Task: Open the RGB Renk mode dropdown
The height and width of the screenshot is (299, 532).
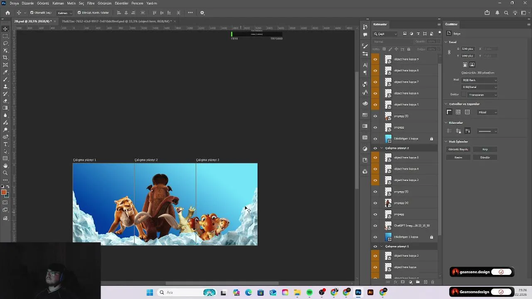Action: tap(479, 80)
